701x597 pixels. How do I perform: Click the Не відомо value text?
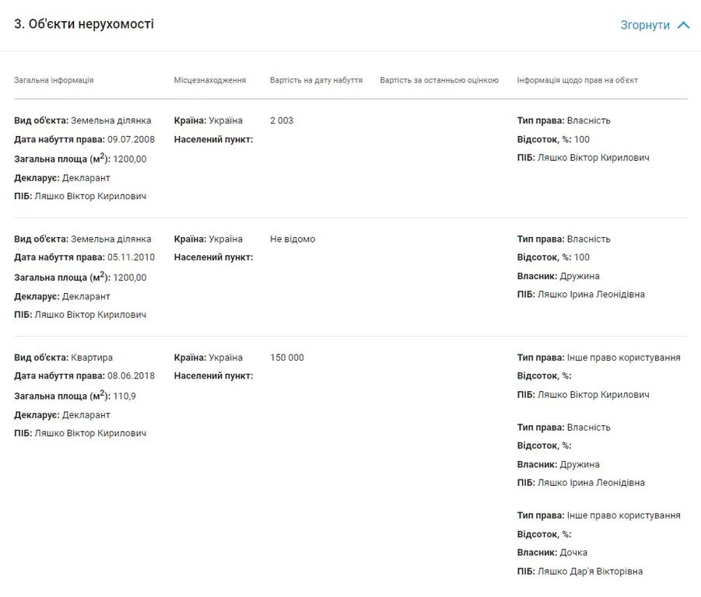pyautogui.click(x=293, y=239)
